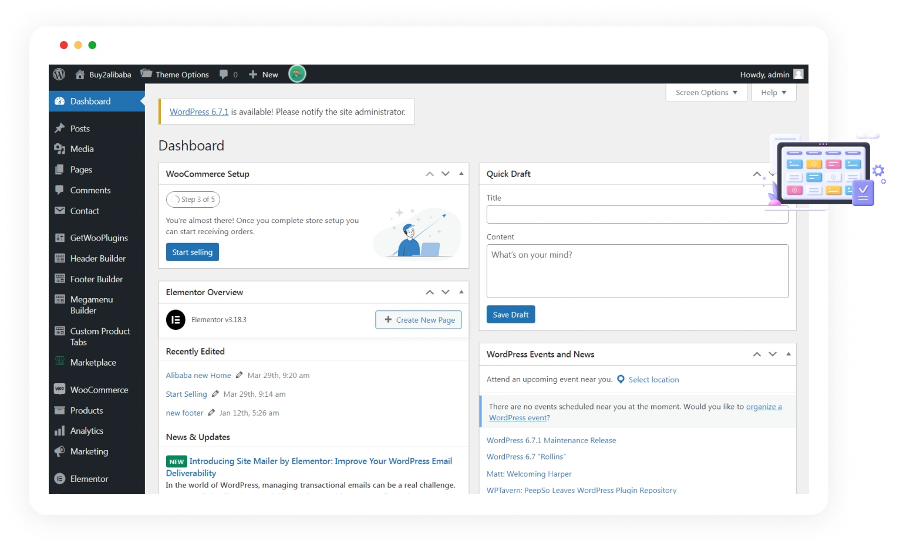Open the comments bubble icon in admin bar
Image resolution: width=900 pixels, height=547 pixels.
tap(224, 75)
